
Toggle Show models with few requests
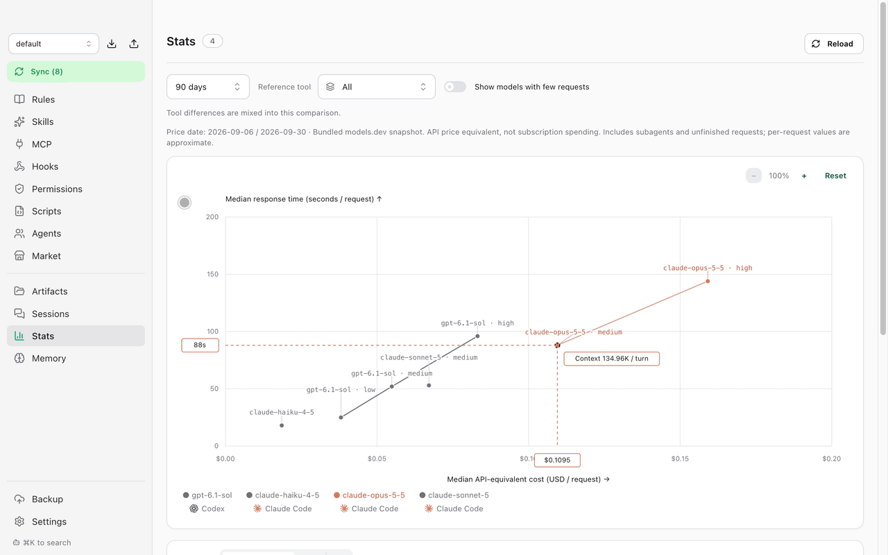click(x=455, y=87)
